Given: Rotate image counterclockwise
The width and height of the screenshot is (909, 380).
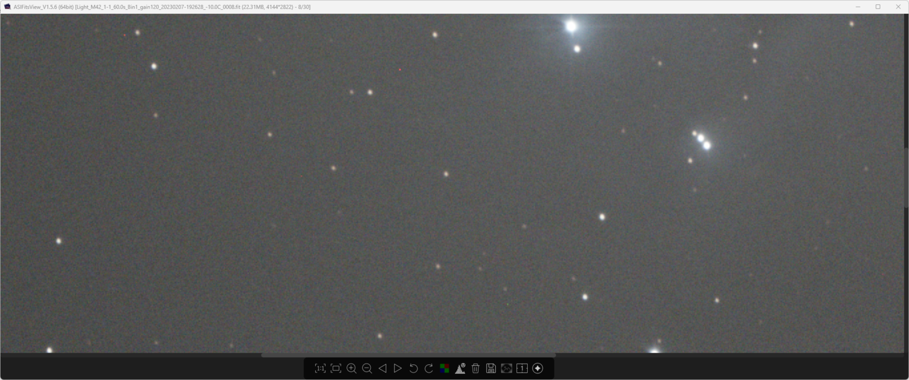Looking at the screenshot, I should 413,368.
